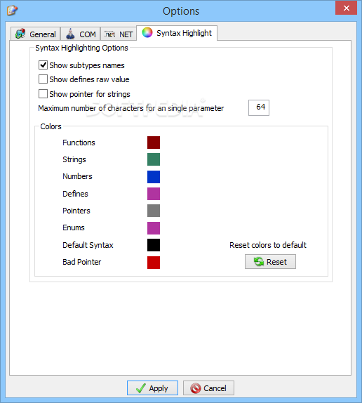Uncheck Show subtypes names checkbox
Image resolution: width=362 pixels, height=403 pixels.
(x=43, y=65)
